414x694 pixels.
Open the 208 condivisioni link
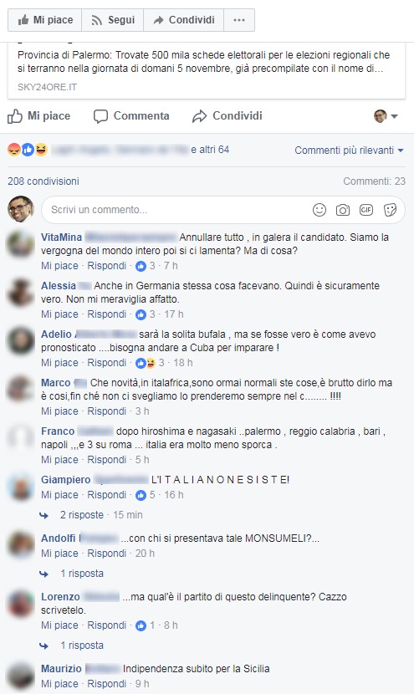point(43,181)
